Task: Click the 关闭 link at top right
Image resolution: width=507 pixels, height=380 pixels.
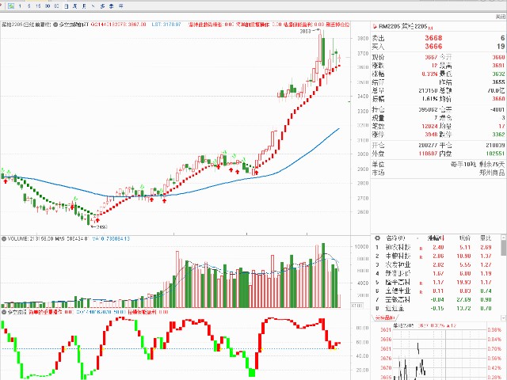Action: coord(500,17)
